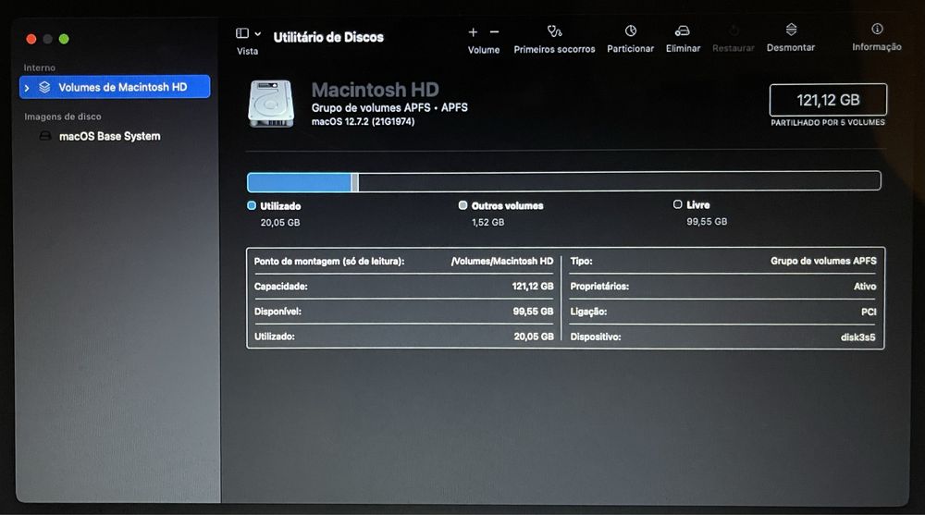Click 'Grupo de volumes APFS • APFS' subtitle
This screenshot has height=515, width=925.
tap(389, 108)
